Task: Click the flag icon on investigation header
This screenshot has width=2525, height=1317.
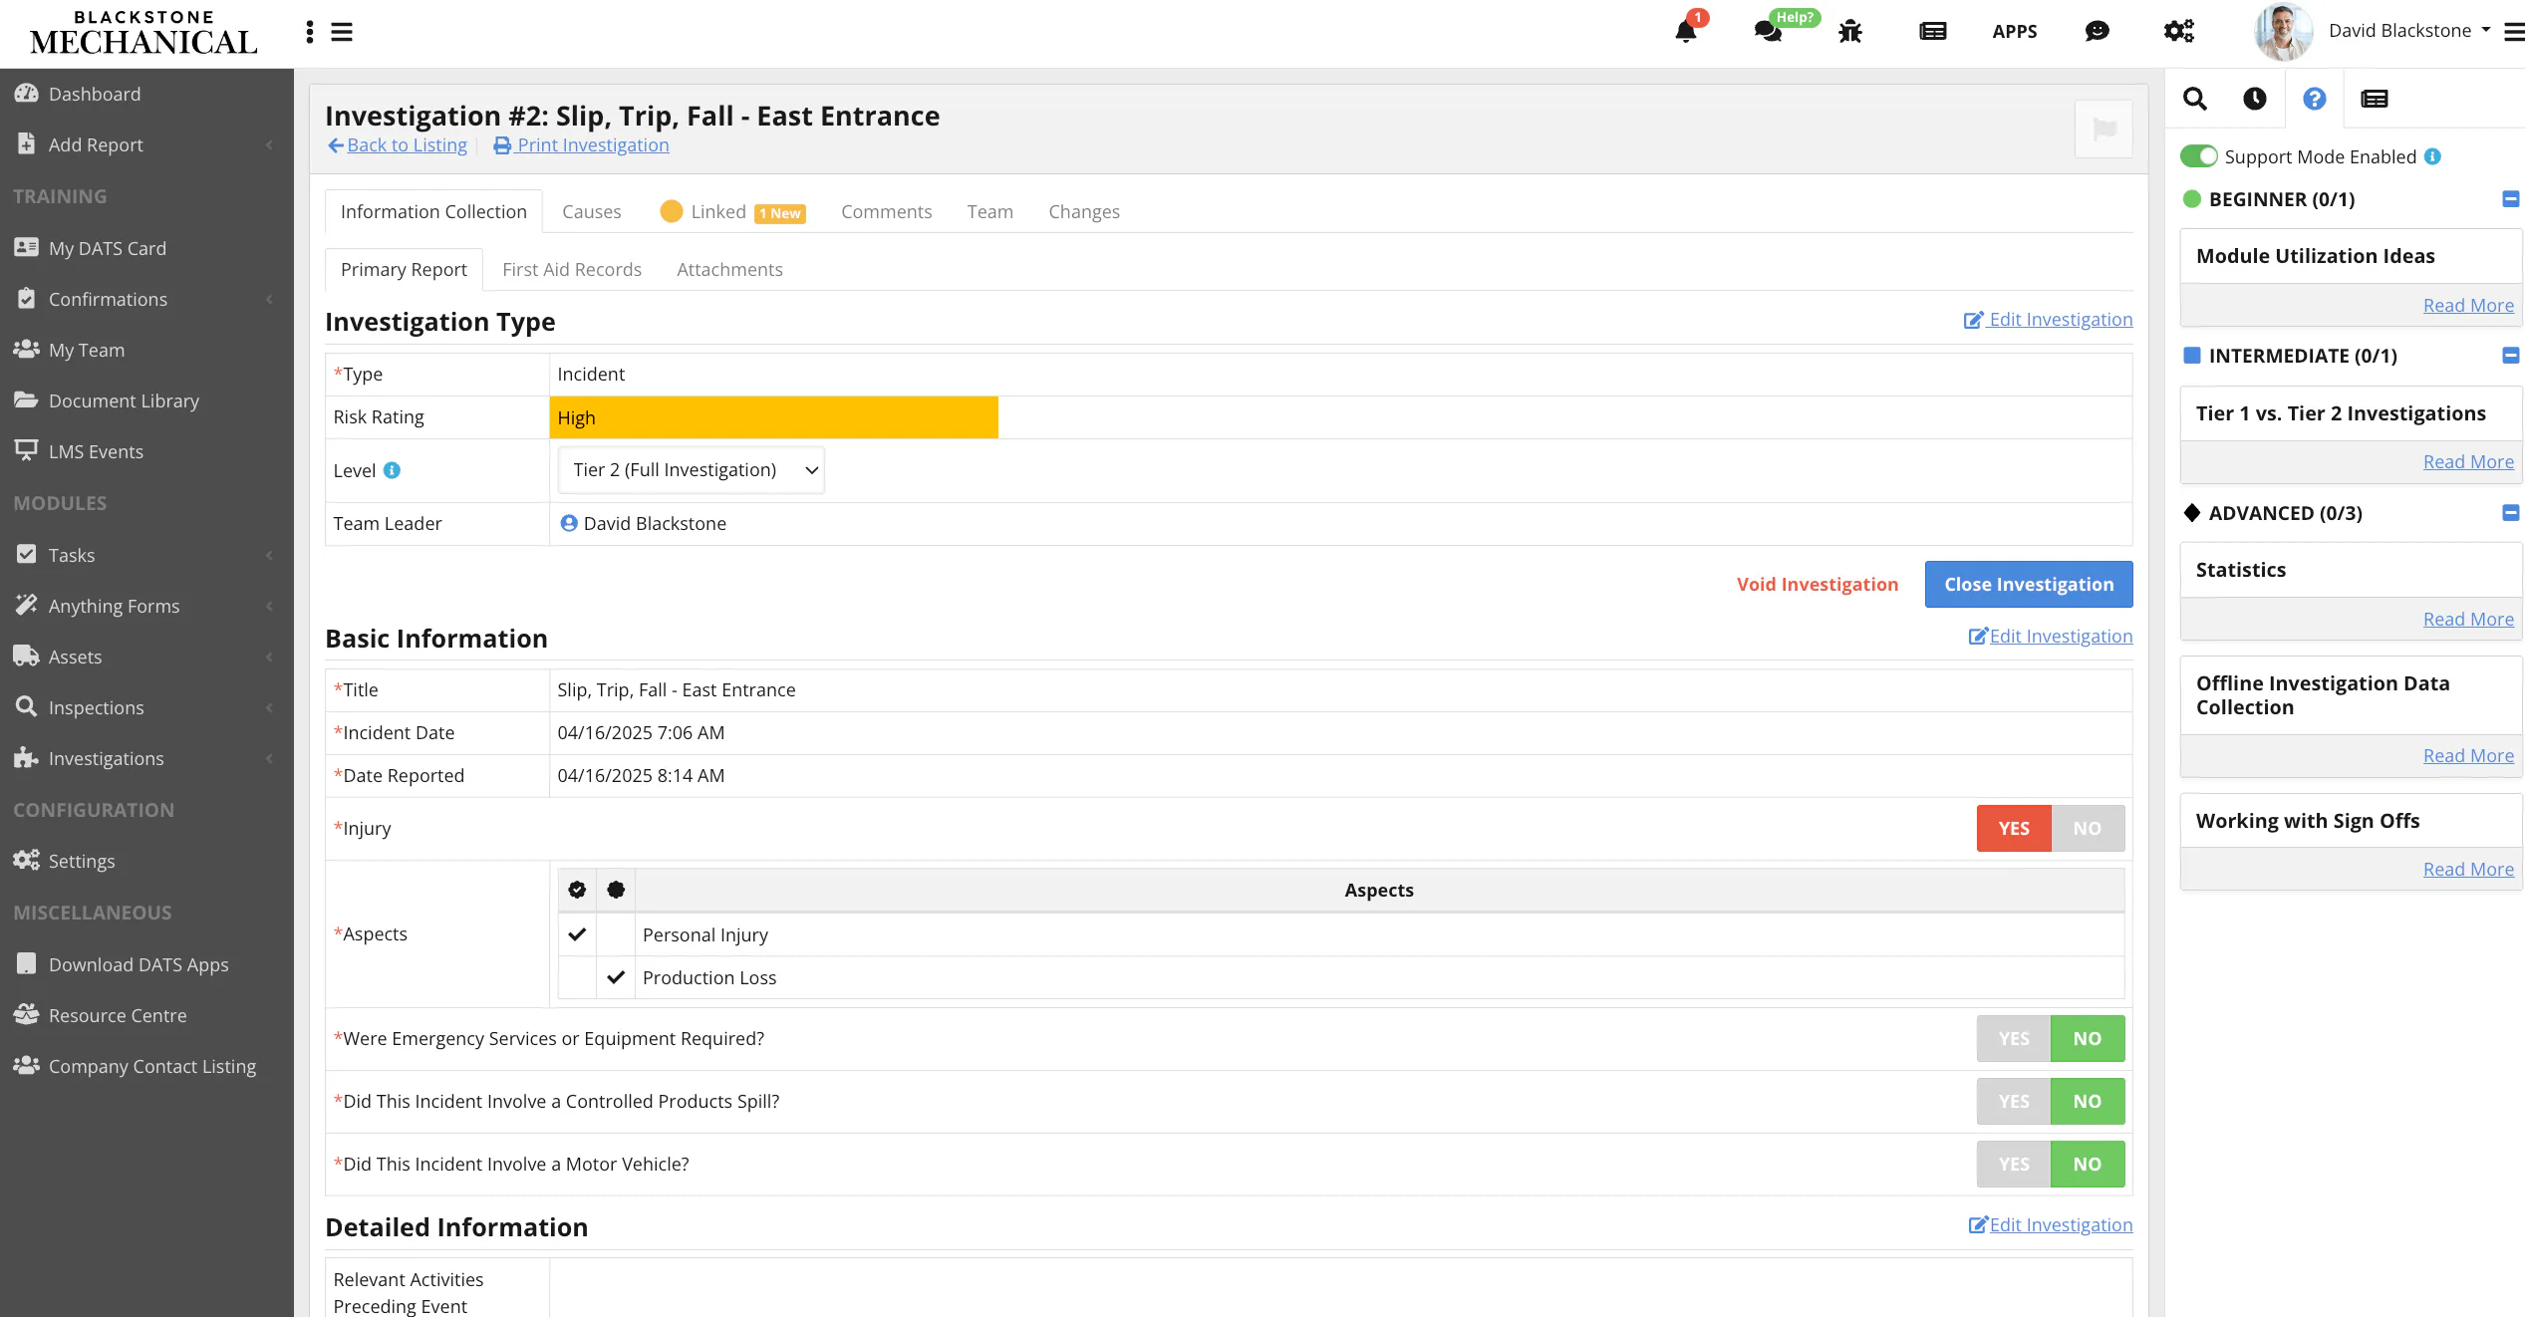Action: point(2104,129)
